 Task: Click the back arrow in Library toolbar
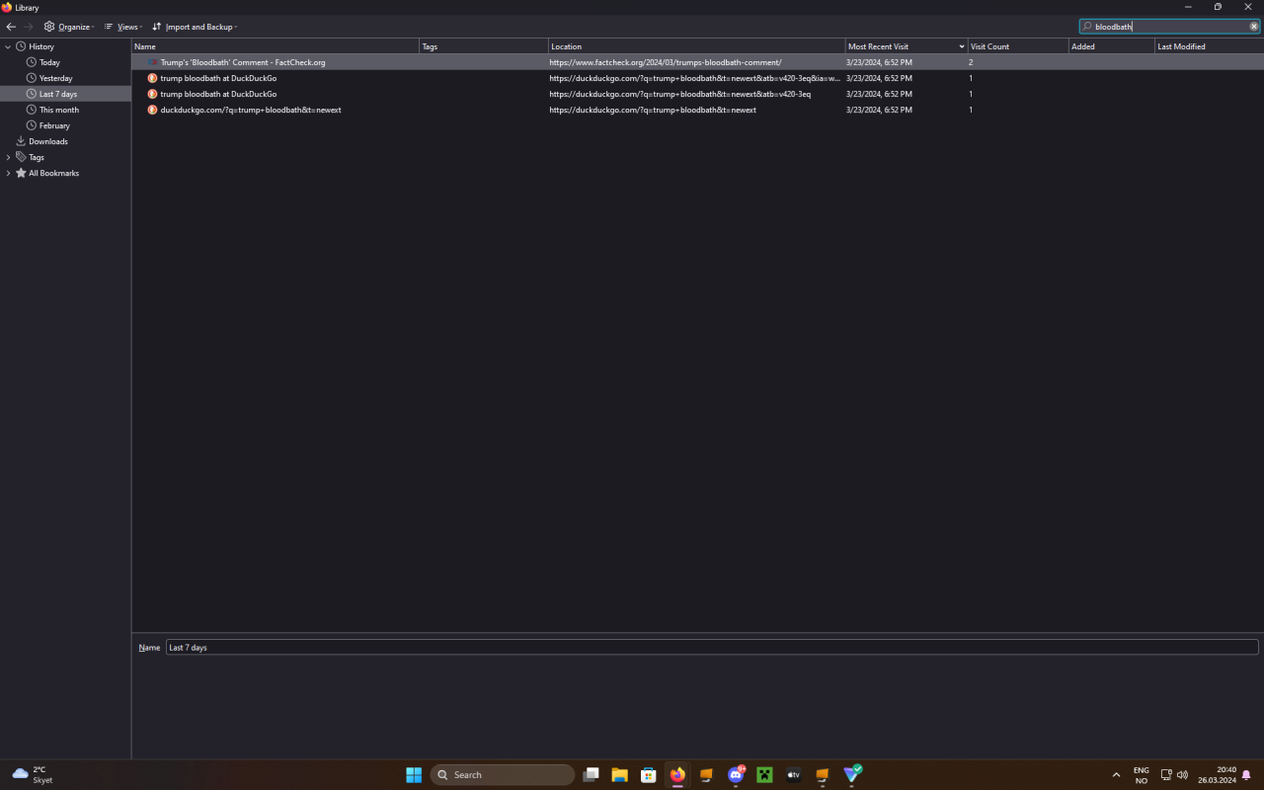click(11, 27)
